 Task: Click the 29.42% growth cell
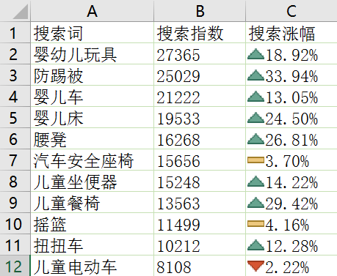[x=291, y=202]
